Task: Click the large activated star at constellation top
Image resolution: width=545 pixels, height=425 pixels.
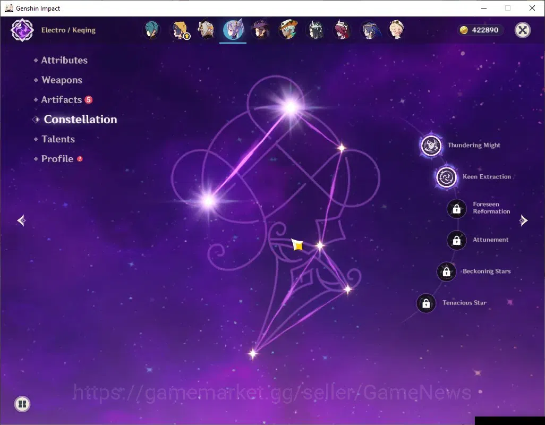Action: click(x=291, y=107)
